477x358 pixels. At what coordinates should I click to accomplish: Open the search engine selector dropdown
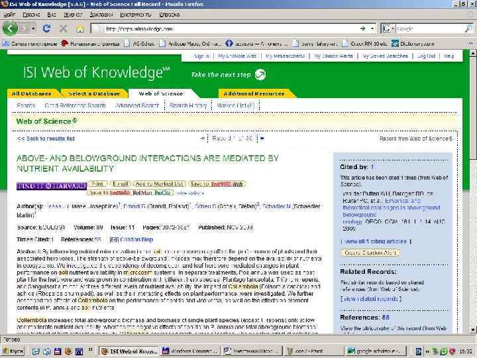tap(388, 29)
